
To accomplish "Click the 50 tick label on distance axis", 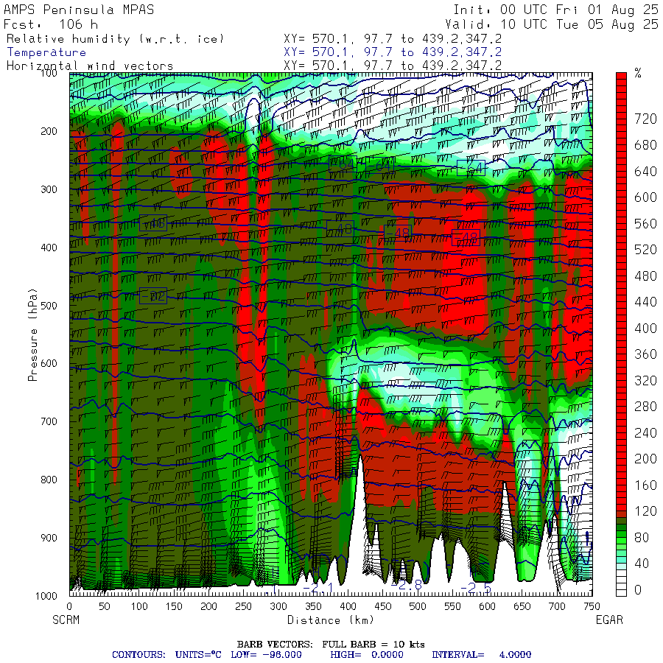I will click(x=104, y=606).
